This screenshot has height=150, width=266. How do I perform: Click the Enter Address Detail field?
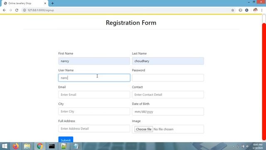tap(94, 129)
